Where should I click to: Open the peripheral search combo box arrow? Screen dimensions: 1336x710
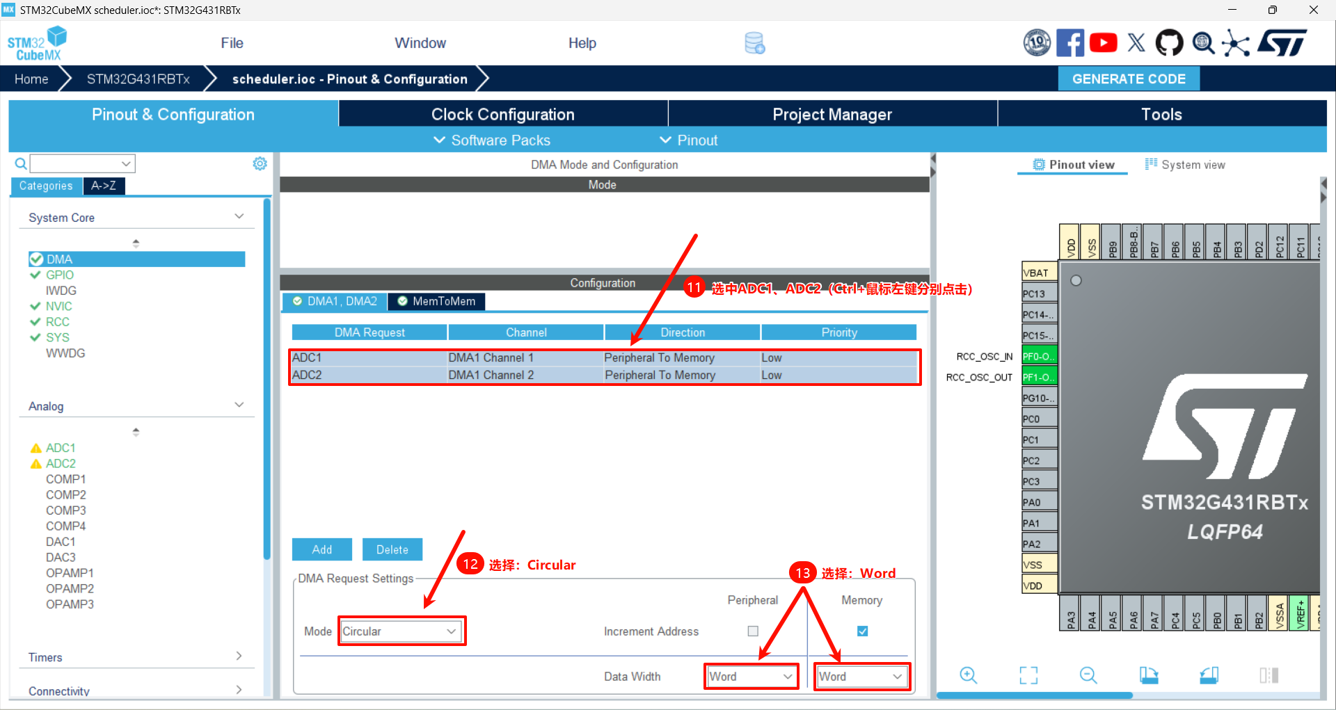(126, 163)
